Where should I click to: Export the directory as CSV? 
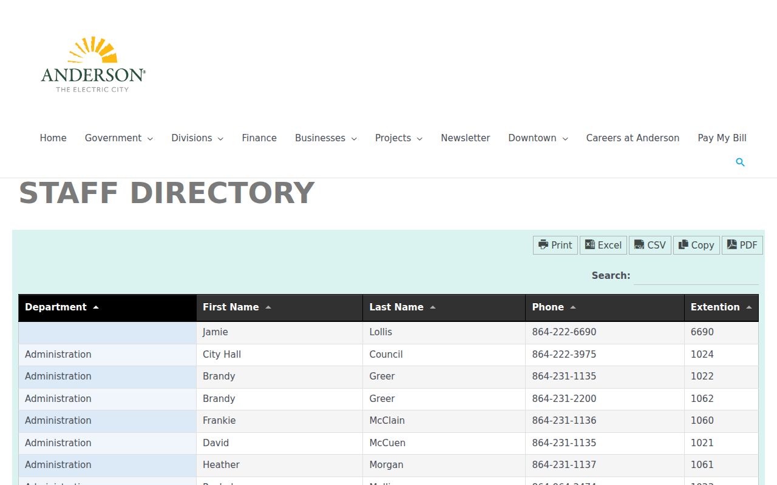[x=650, y=245]
